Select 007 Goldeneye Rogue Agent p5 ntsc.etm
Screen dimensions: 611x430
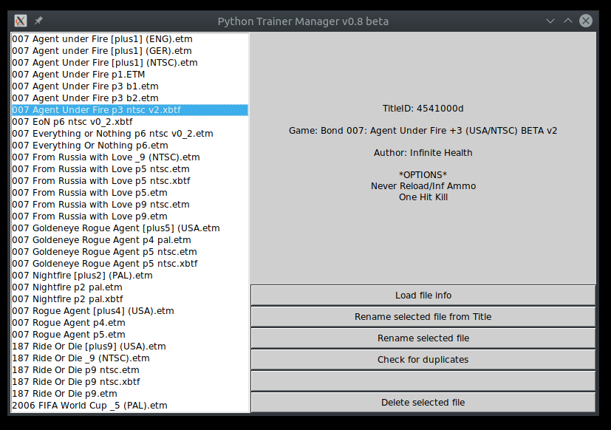click(x=130, y=252)
